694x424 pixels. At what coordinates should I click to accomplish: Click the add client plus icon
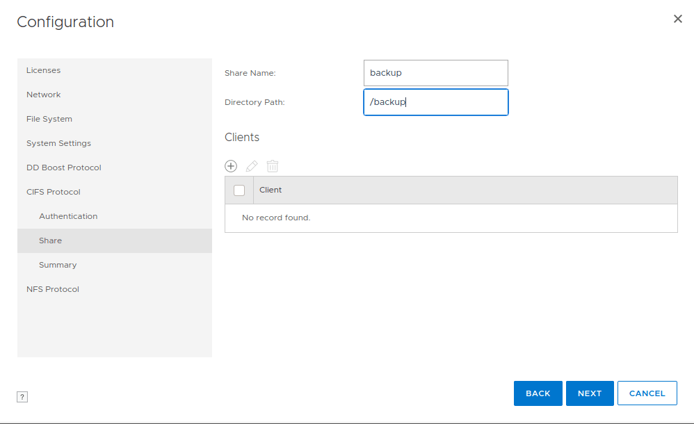231,166
